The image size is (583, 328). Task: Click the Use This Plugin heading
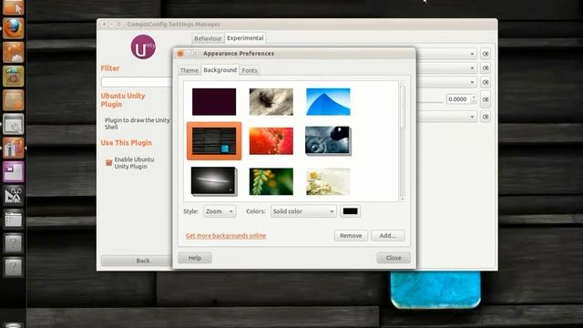point(127,143)
